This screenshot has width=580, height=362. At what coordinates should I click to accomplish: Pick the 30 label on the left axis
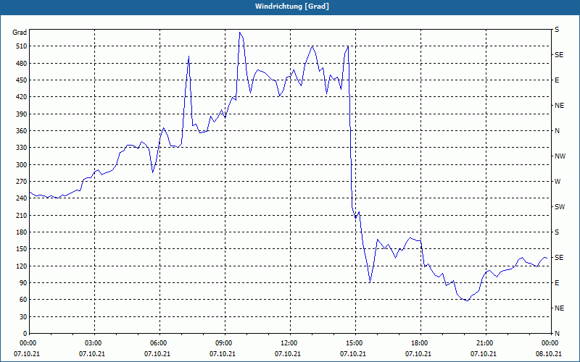click(23, 316)
